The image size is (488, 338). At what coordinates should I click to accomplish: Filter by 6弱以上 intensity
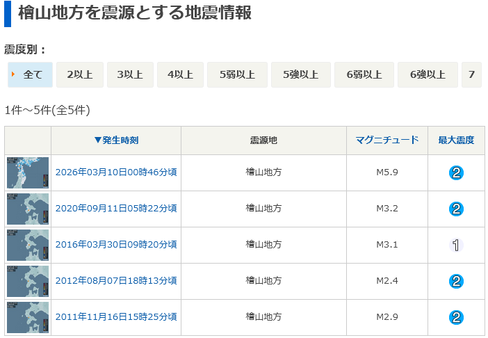point(364,75)
